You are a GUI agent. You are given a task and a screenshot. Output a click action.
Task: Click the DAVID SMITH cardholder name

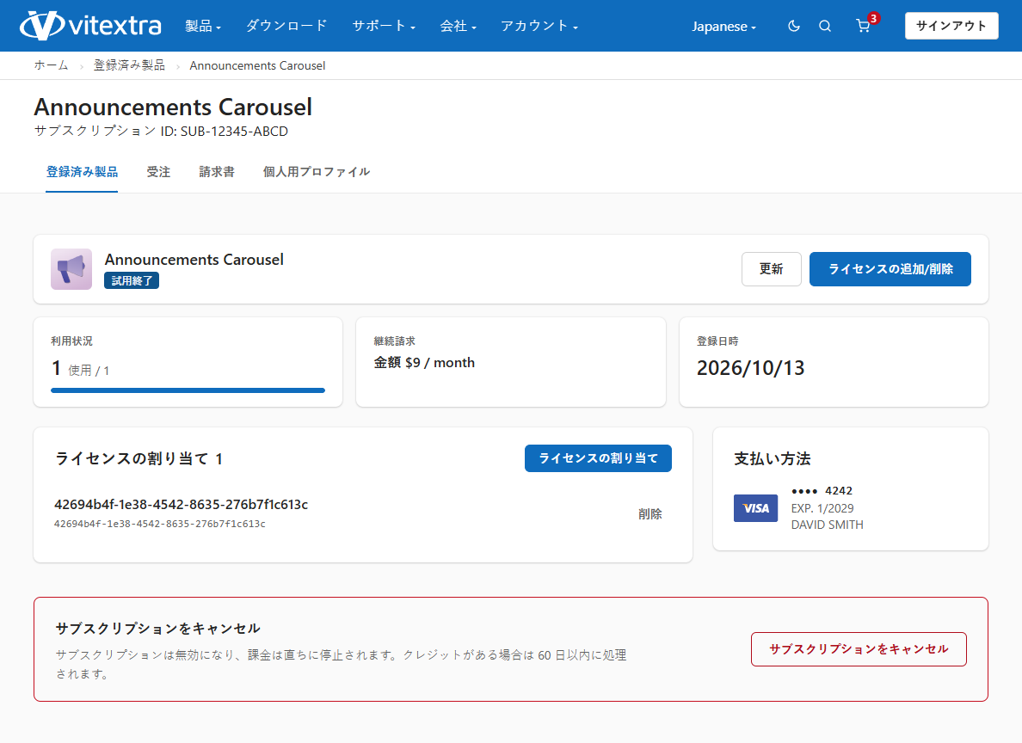pyautogui.click(x=827, y=525)
